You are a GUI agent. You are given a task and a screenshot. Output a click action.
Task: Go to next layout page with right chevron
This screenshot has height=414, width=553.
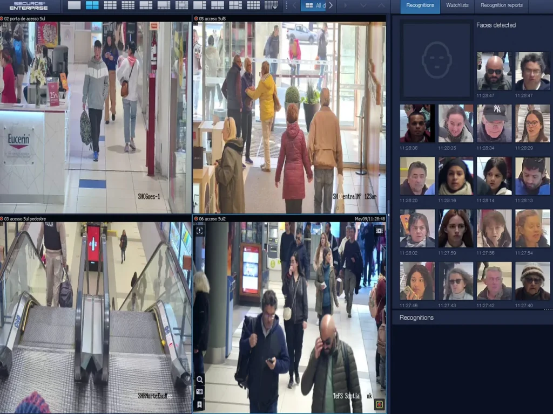click(331, 5)
